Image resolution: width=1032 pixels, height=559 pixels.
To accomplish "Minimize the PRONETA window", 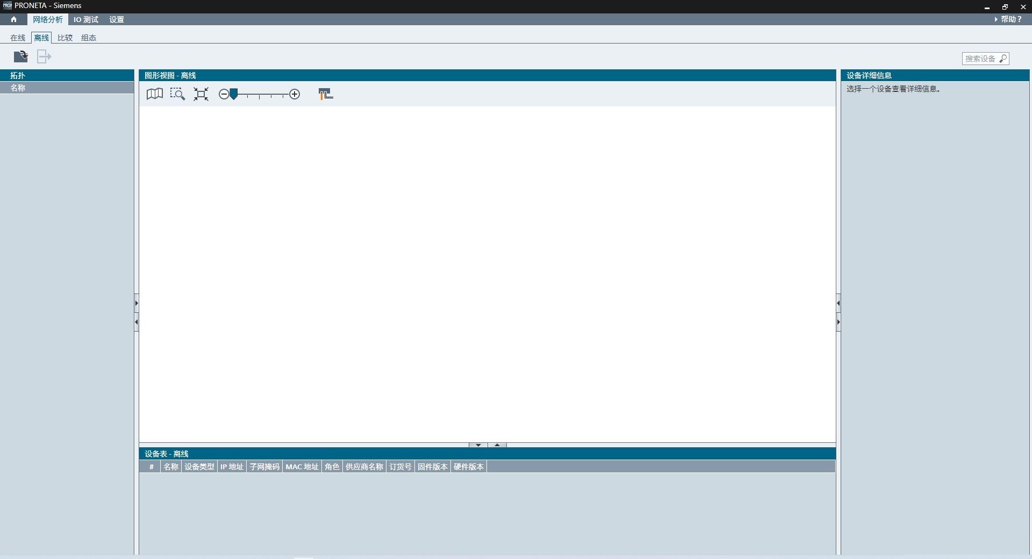I will [987, 7].
